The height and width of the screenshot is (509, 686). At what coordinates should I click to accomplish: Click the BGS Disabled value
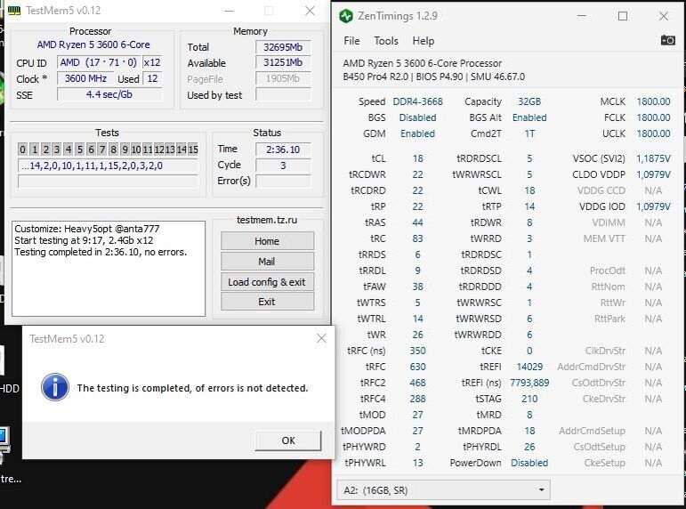[x=418, y=117]
